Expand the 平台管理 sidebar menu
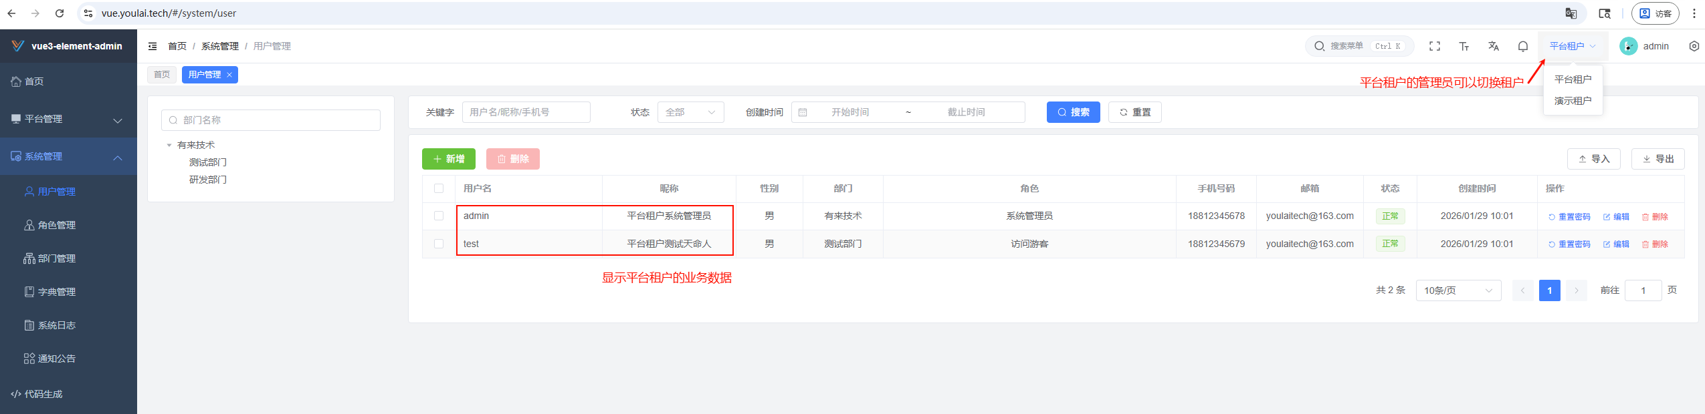 pos(68,119)
